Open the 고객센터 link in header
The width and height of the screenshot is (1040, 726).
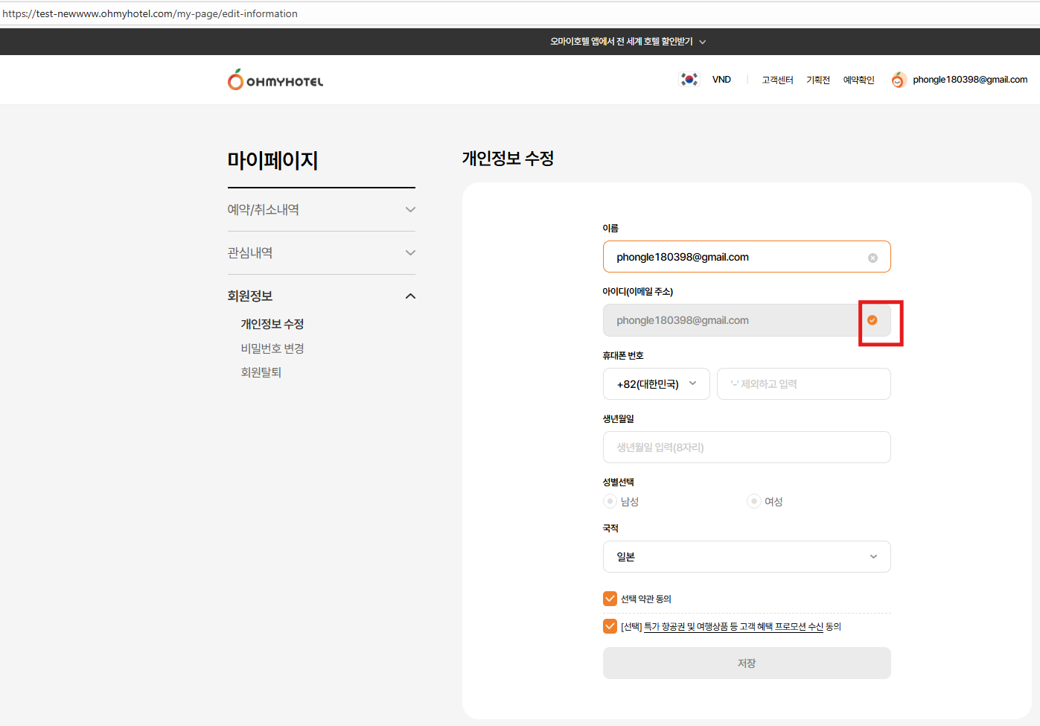777,80
